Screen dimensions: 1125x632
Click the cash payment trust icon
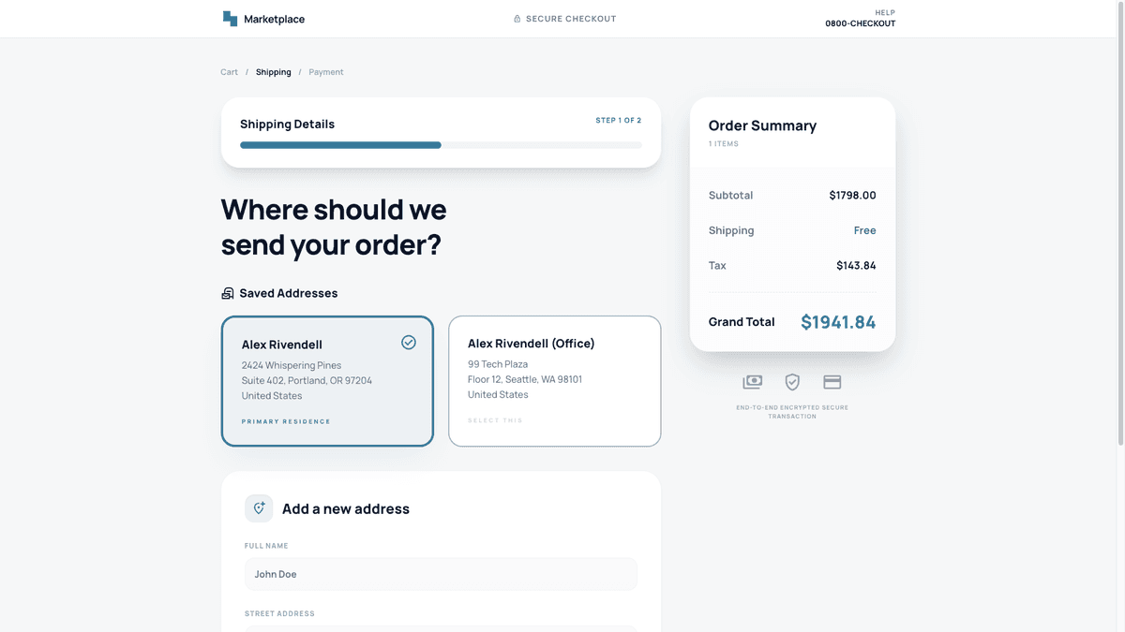pyautogui.click(x=752, y=382)
